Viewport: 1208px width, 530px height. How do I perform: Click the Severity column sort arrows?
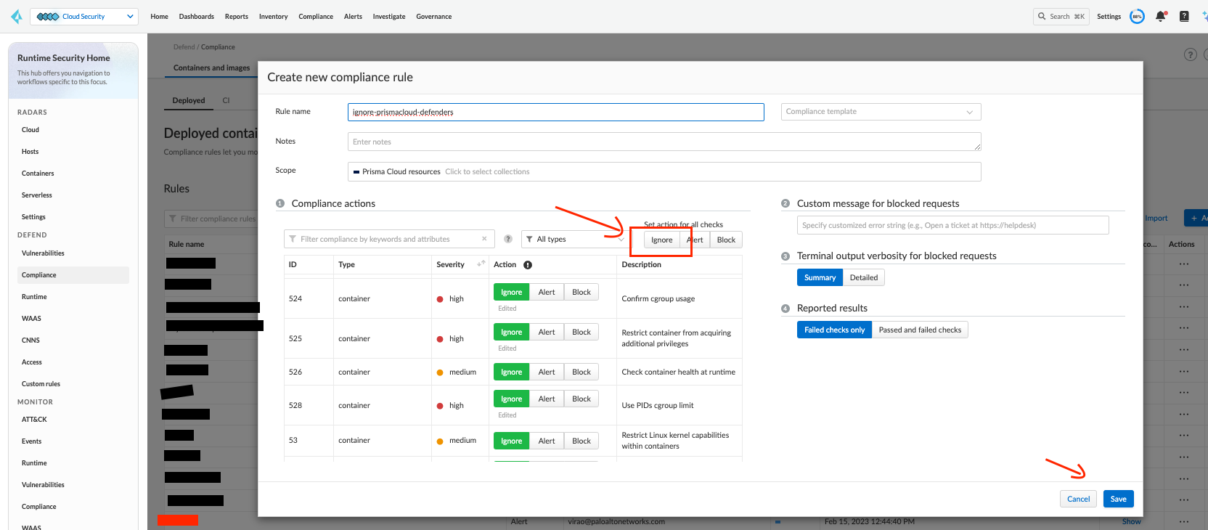481,264
